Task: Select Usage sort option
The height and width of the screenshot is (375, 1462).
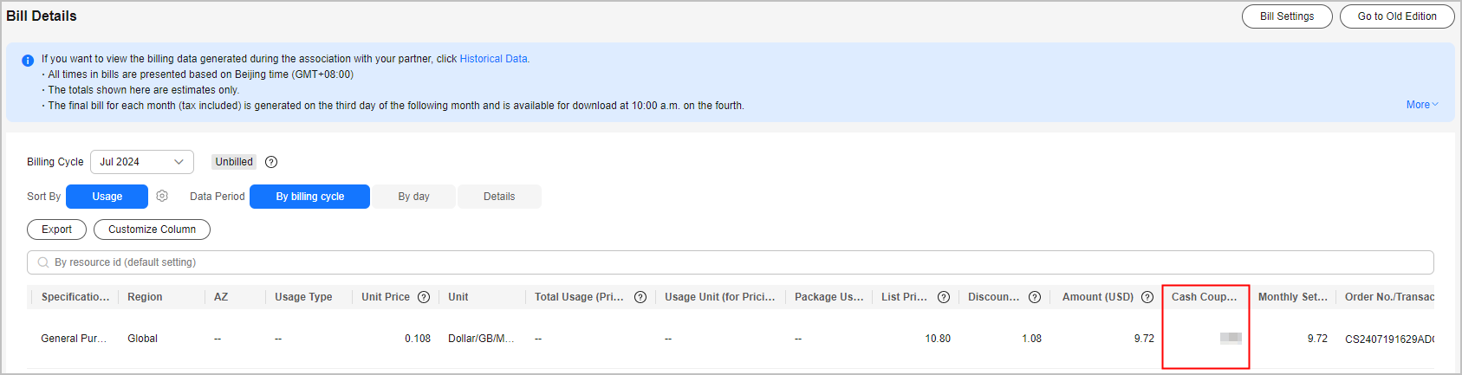Action: [x=107, y=197]
